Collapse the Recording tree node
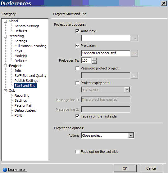Screen dimensions: 168x173 click(5, 36)
